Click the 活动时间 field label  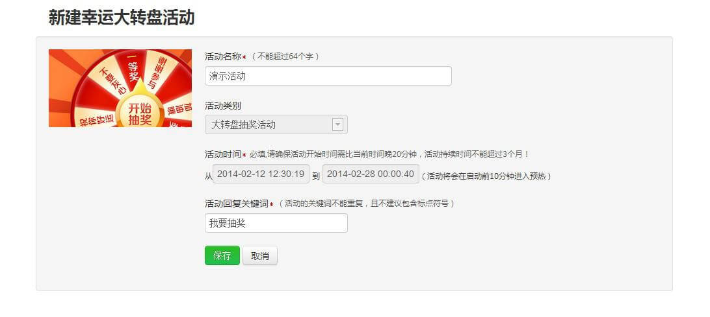[x=223, y=154]
